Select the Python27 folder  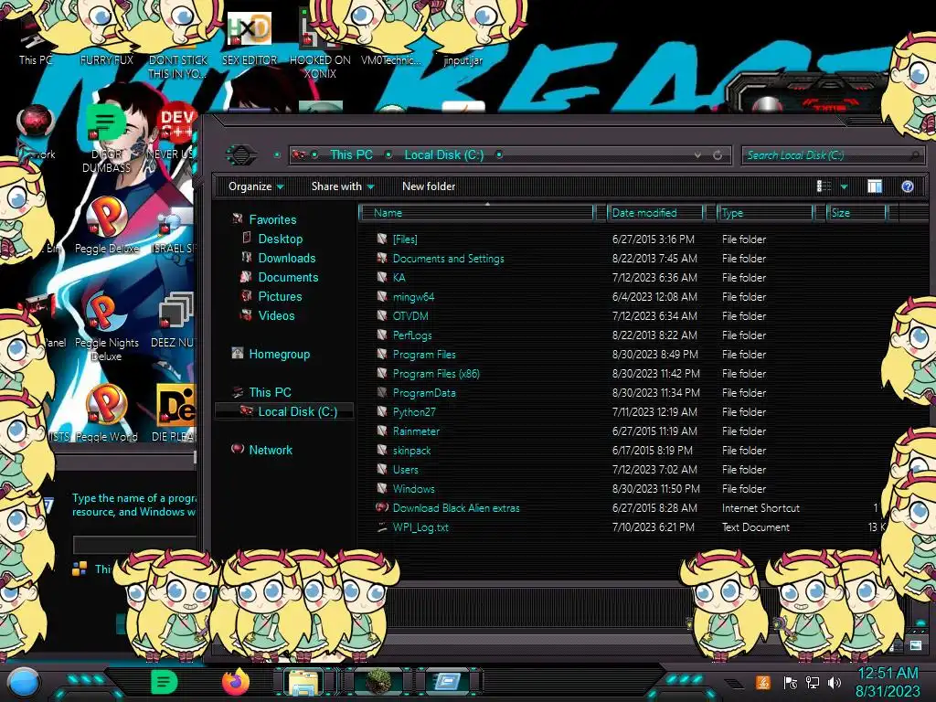(x=414, y=412)
